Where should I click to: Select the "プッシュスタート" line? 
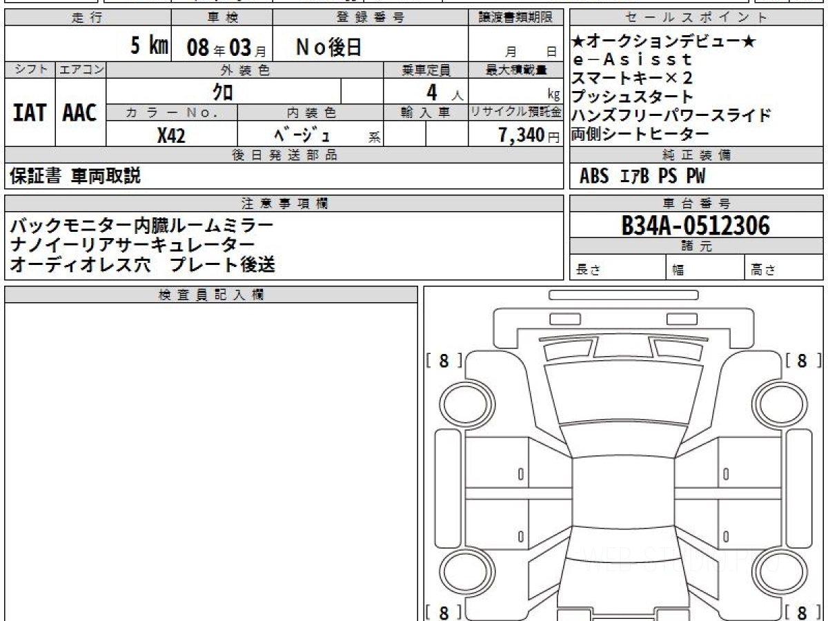633,96
